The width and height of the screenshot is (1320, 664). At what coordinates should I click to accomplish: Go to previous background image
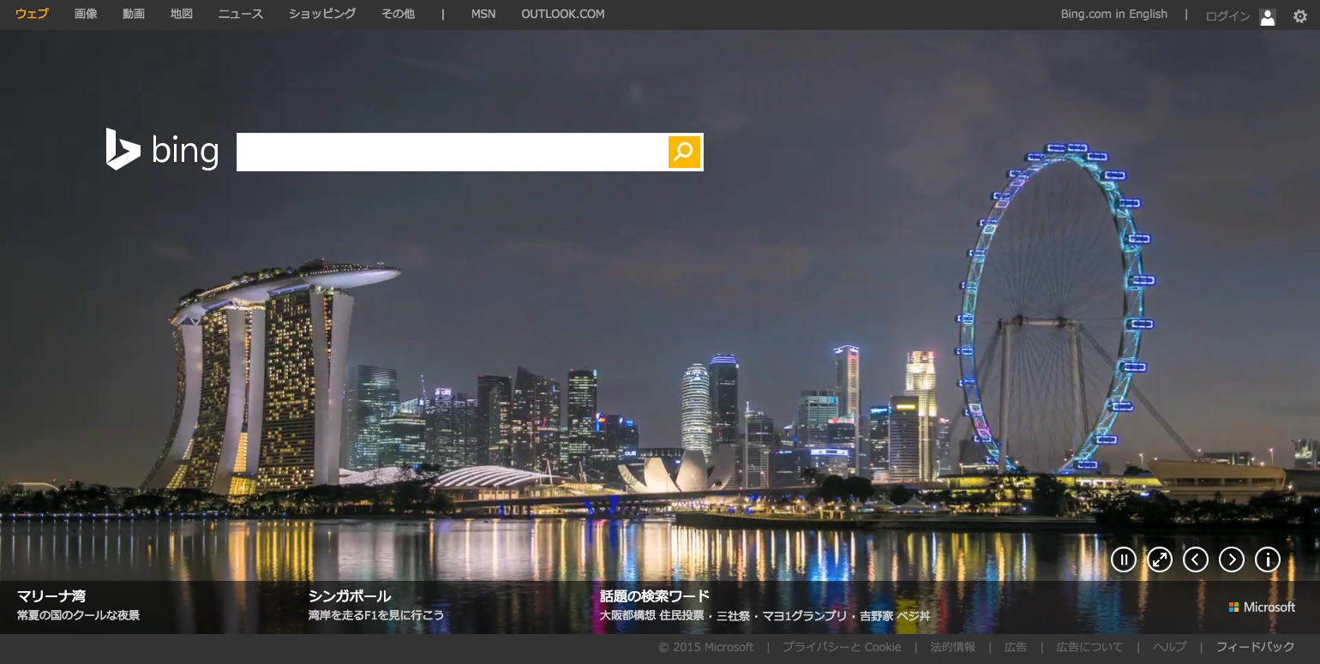[x=1195, y=559]
